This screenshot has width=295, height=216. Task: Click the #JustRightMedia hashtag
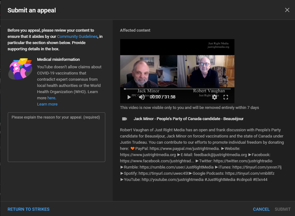(x=220, y=179)
